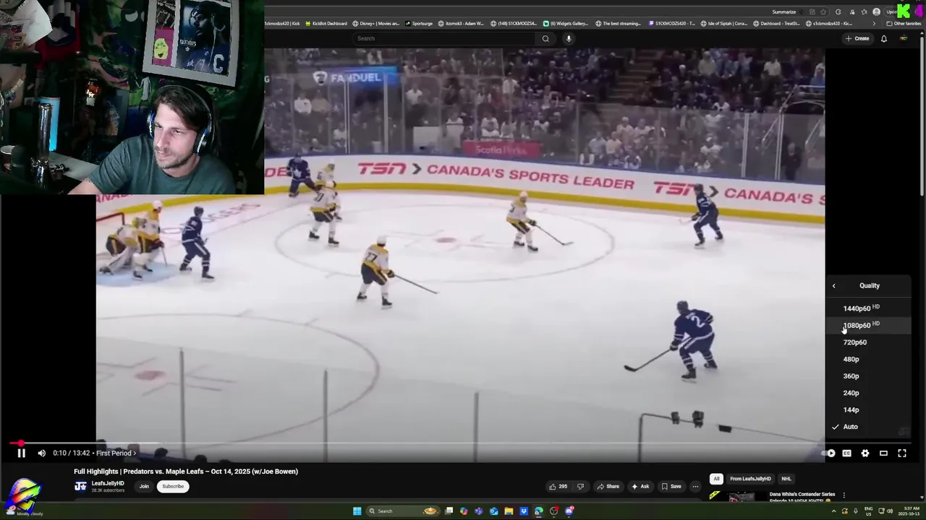Subscribe to LeafsJellyHD
The width and height of the screenshot is (926, 520).
coord(173,486)
